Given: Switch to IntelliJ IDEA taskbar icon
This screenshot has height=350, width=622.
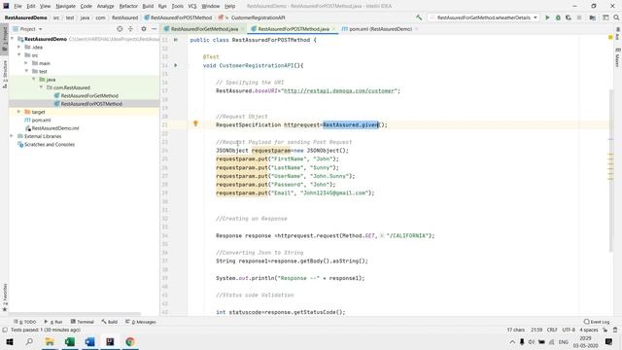Looking at the screenshot, I should [x=110, y=341].
